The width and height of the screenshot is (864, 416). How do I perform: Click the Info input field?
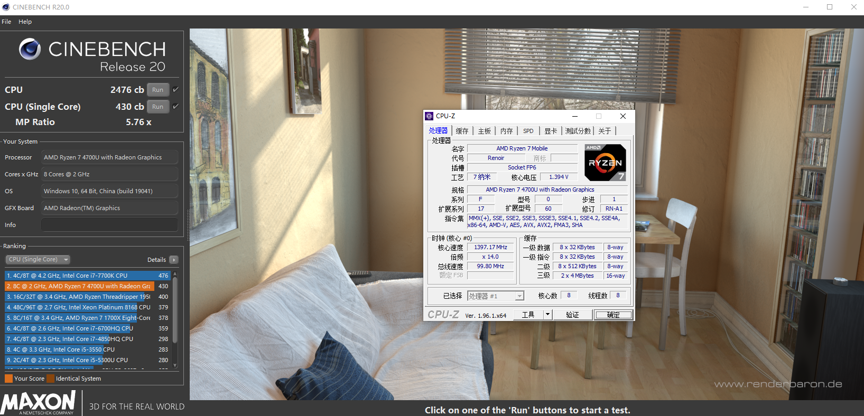[x=109, y=225]
